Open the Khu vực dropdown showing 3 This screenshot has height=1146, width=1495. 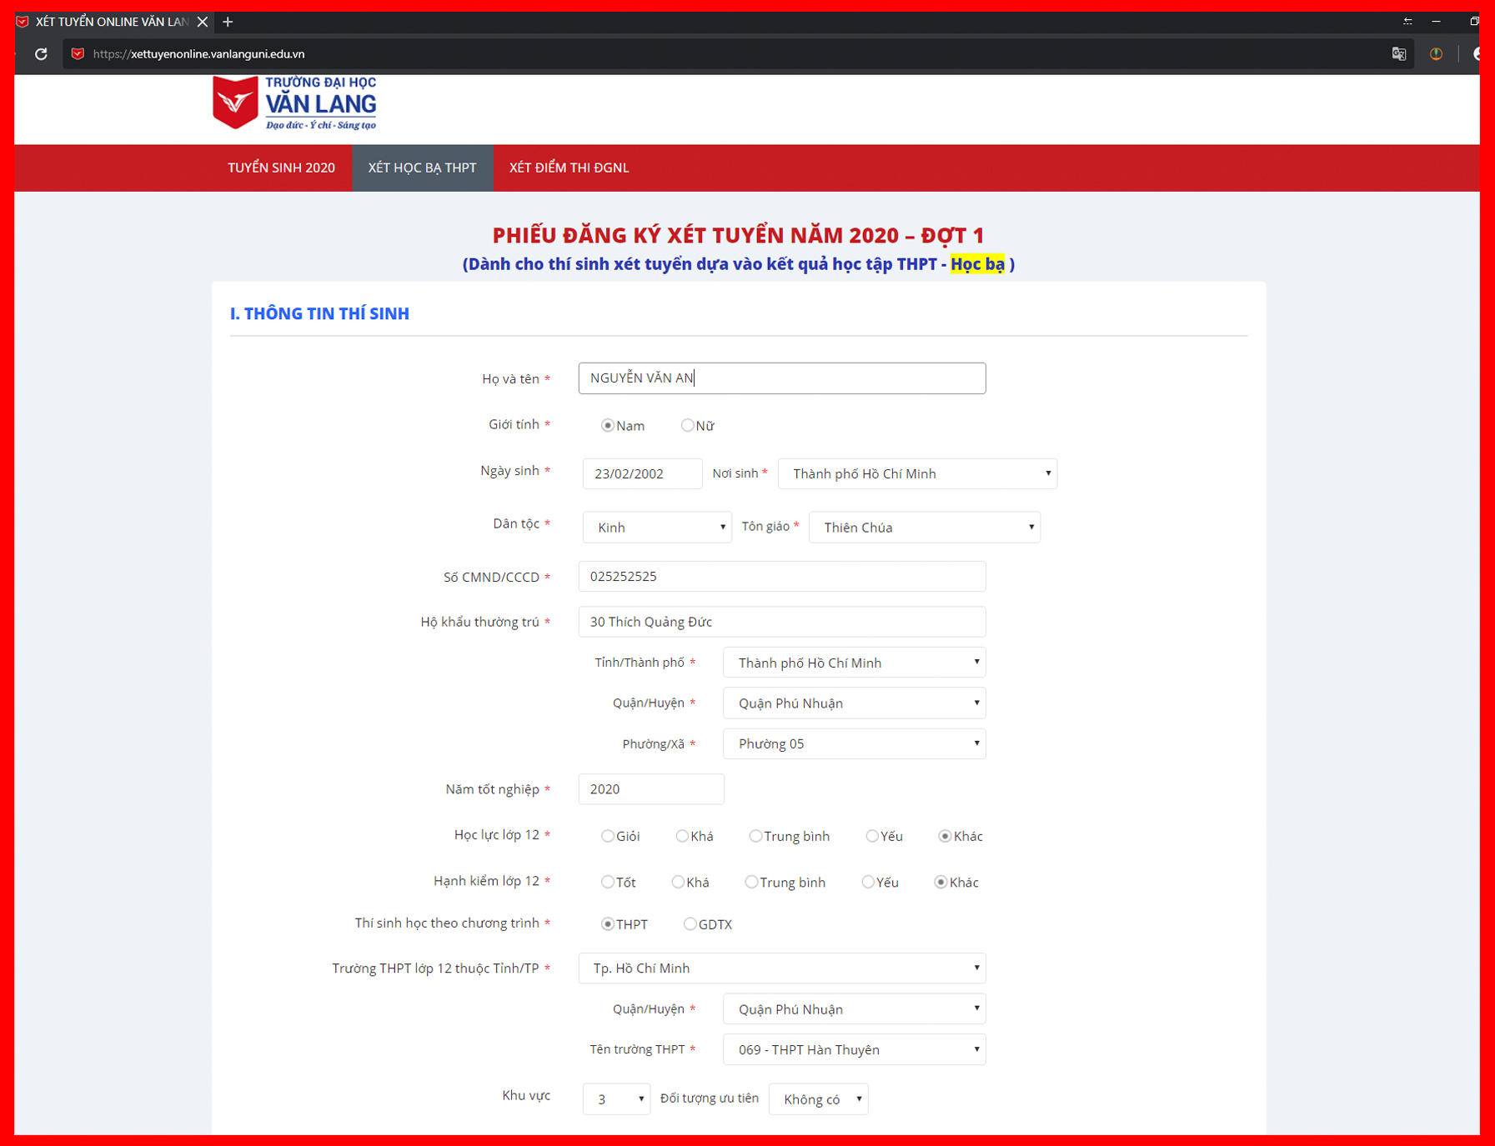coord(616,1099)
